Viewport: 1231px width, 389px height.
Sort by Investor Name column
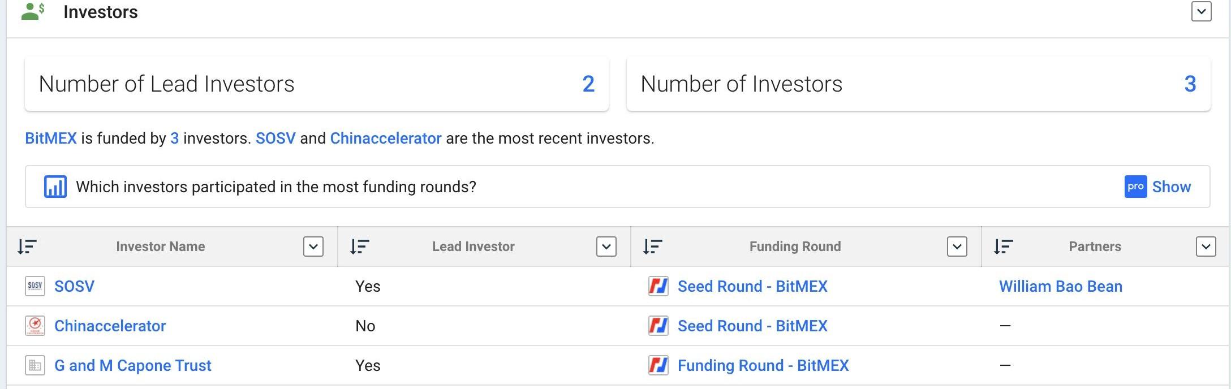point(27,247)
